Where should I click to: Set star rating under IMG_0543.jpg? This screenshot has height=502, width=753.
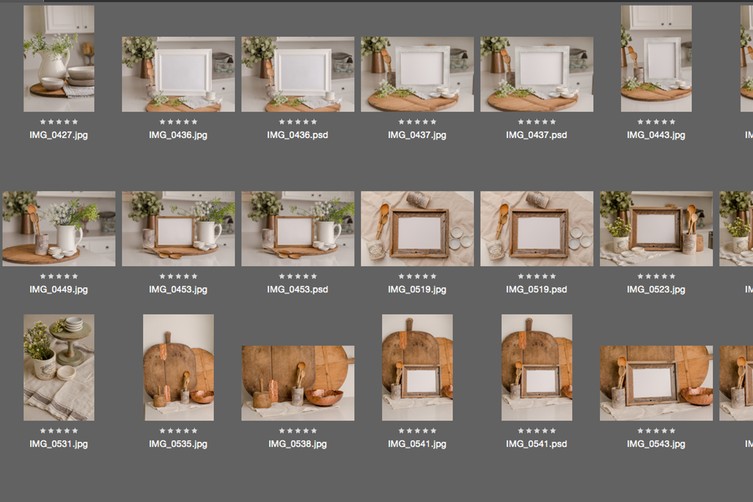pyautogui.click(x=656, y=430)
